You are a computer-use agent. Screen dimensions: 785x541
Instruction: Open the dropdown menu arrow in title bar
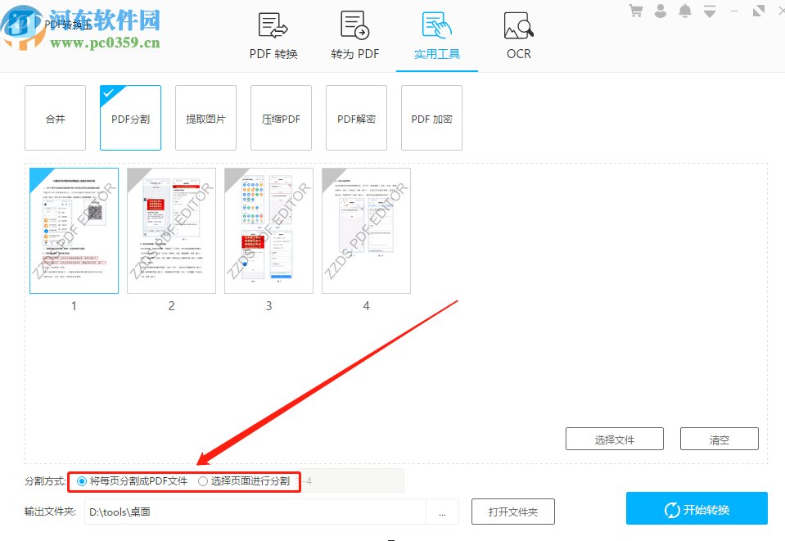pyautogui.click(x=710, y=11)
